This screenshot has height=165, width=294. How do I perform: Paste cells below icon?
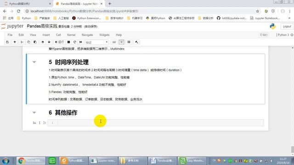[x=35, y=42]
